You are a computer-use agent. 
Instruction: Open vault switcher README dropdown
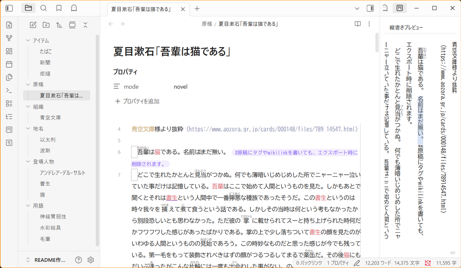(x=46, y=260)
